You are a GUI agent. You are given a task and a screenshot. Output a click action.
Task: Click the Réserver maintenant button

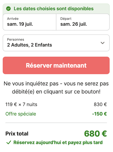56,65
